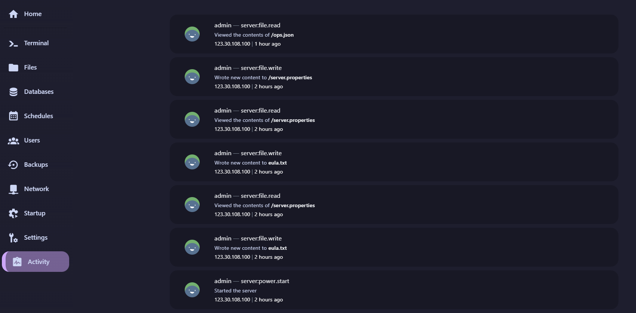Click the Schedules calendar icon
Screen dimensions: 636x313
tap(13, 116)
